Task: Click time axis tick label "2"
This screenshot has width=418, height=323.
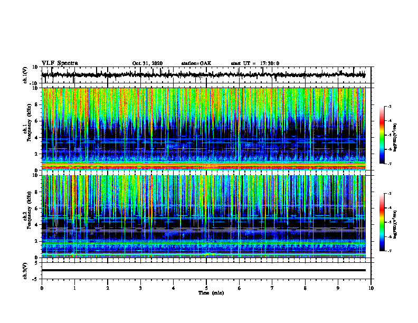Action: [108, 288]
